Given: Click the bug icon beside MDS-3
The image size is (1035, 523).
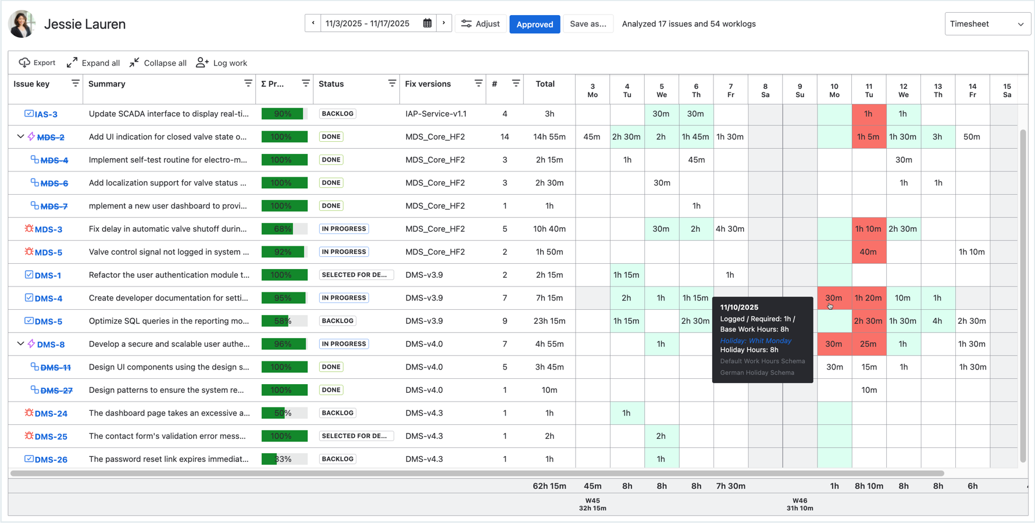Looking at the screenshot, I should 28,229.
